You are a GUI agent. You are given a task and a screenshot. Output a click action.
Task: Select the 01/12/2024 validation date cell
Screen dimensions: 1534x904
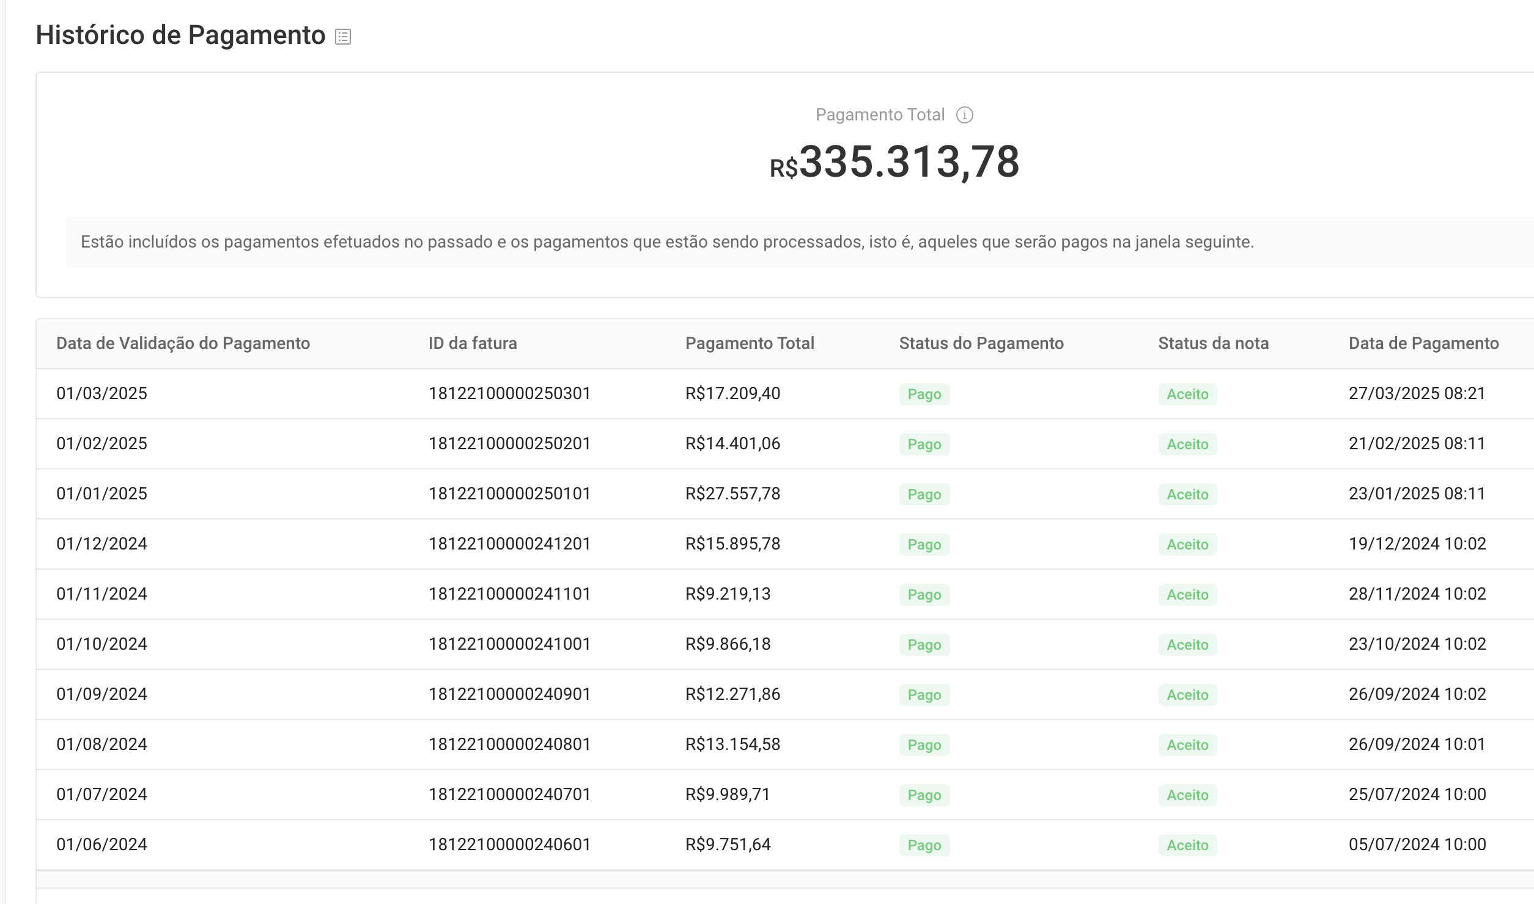101,544
